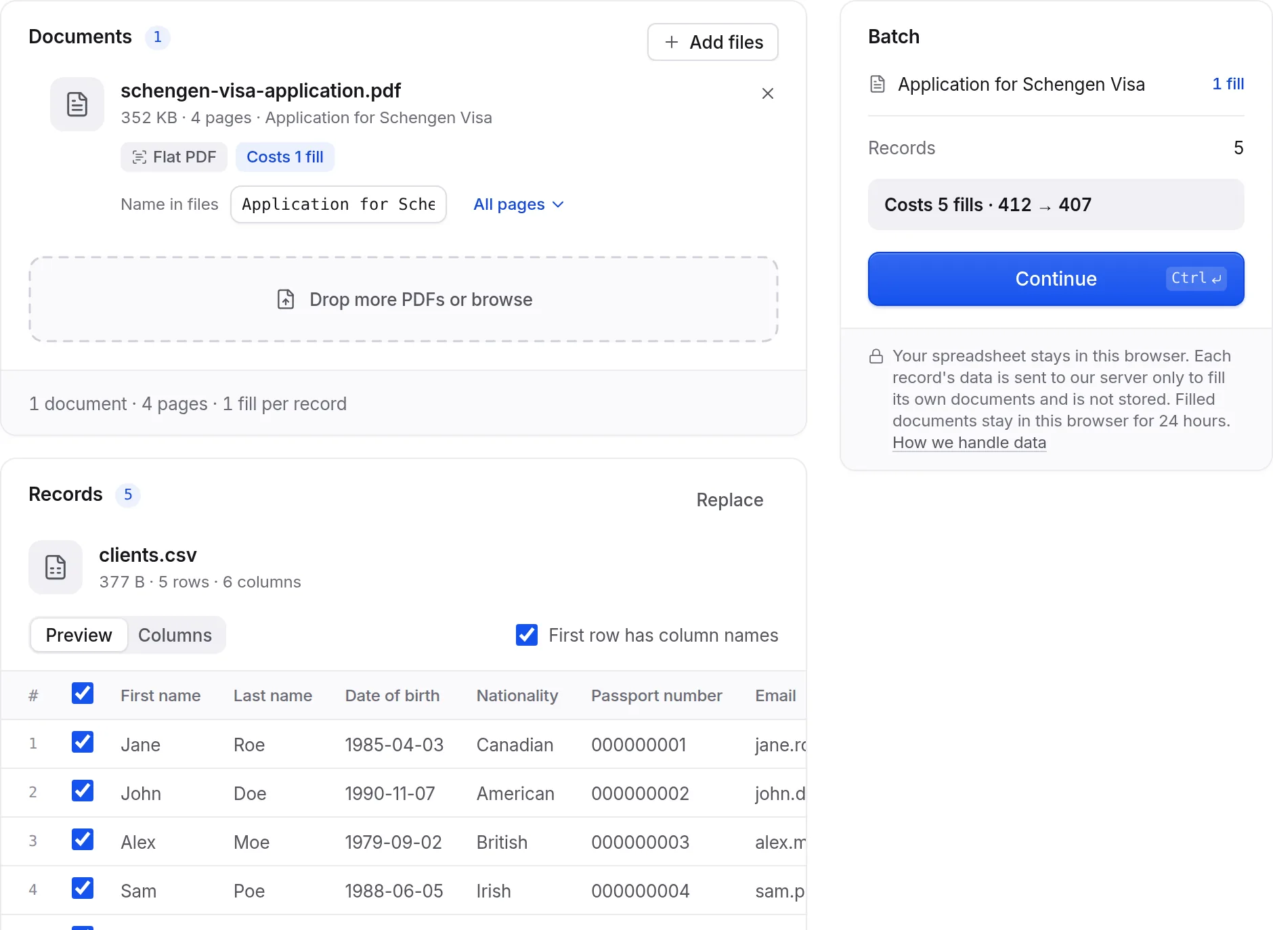Click the Add files button

pyautogui.click(x=713, y=42)
